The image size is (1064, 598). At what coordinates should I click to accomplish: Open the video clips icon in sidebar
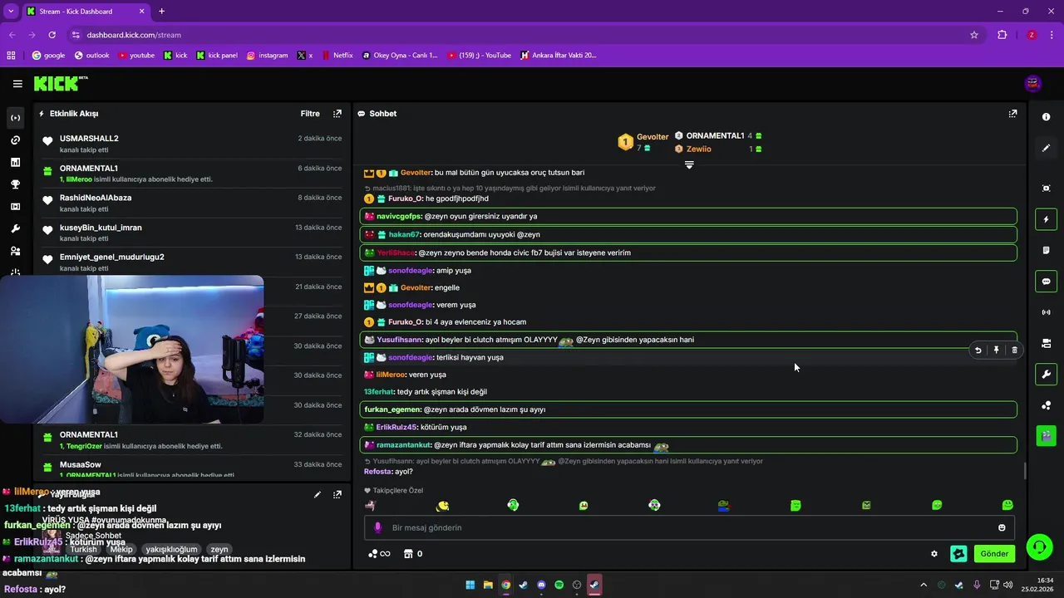[15, 207]
